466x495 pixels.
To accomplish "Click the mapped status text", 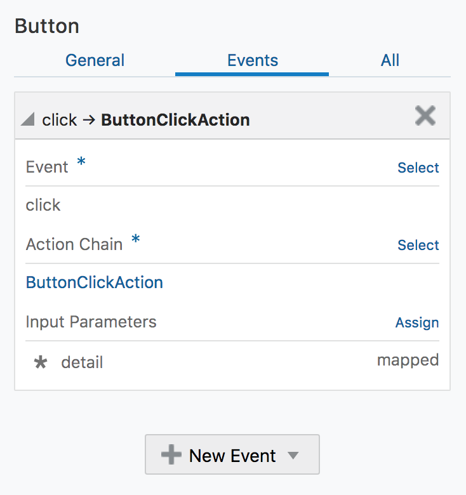I will coord(408,360).
